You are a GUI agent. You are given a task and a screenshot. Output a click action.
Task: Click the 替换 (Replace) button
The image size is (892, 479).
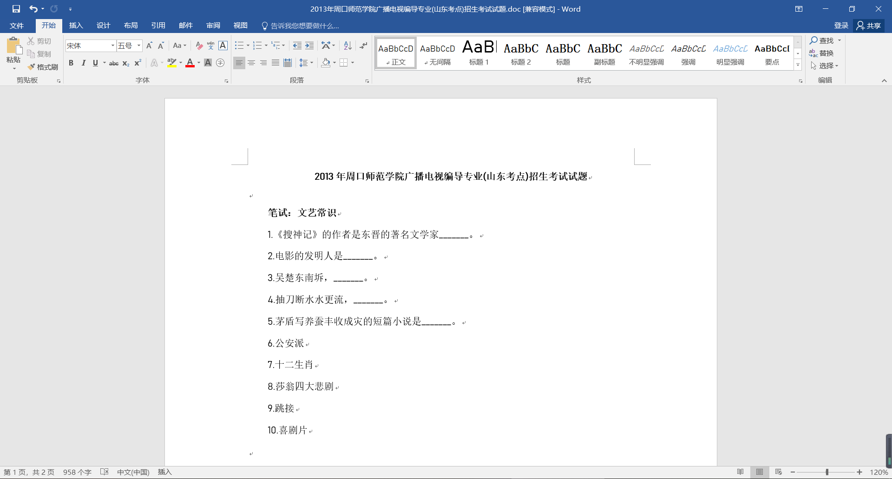[x=821, y=53]
